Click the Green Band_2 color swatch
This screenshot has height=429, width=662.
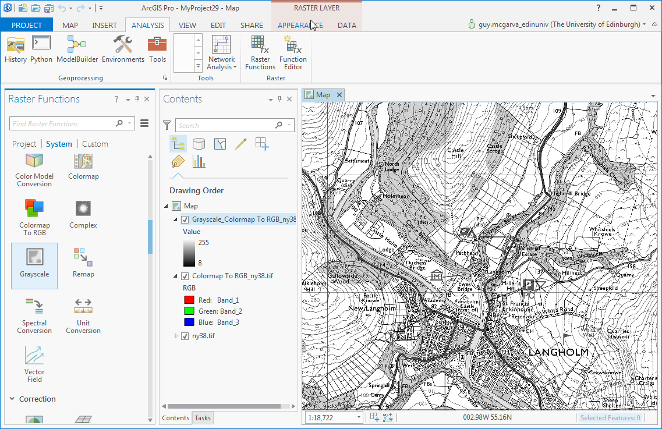pos(189,311)
